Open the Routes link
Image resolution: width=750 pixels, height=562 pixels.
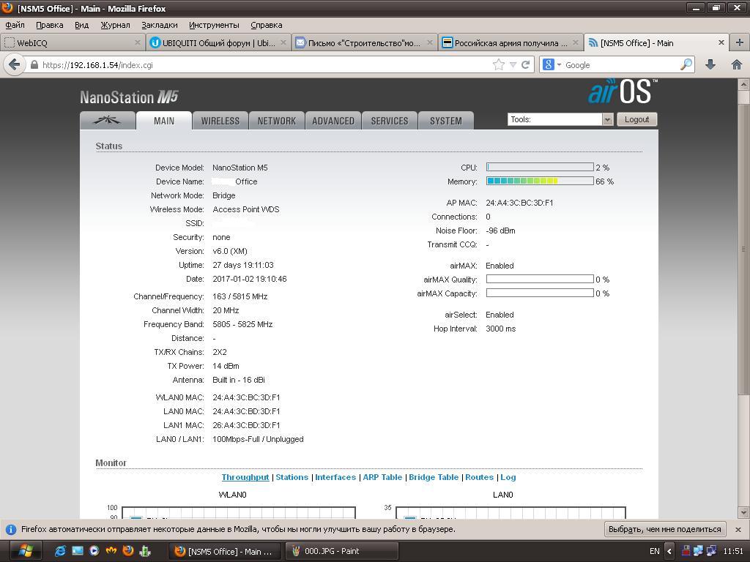tap(479, 477)
